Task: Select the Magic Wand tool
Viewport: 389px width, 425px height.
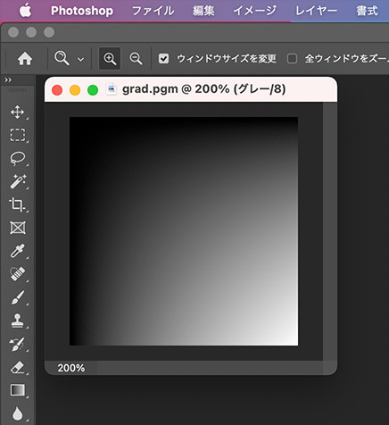Action: coord(18,181)
